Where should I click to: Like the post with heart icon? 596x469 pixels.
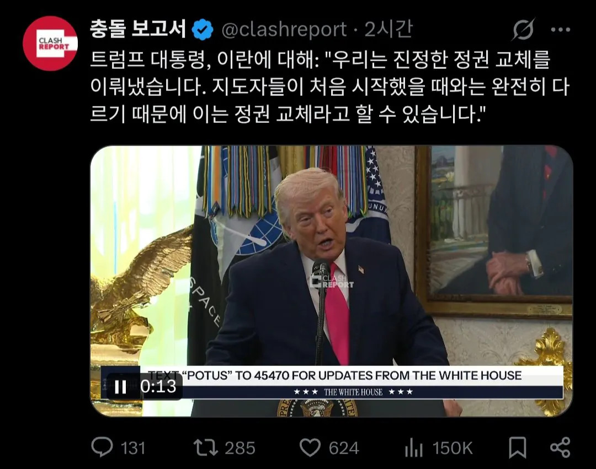pos(310,448)
